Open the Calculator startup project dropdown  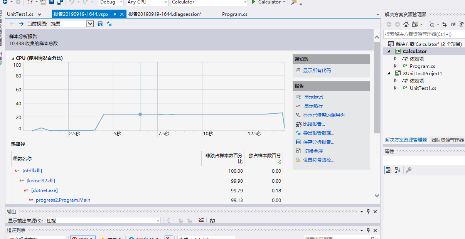point(245,2)
